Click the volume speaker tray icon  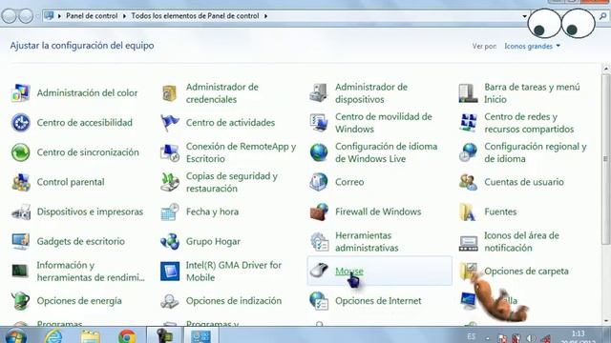click(x=531, y=338)
